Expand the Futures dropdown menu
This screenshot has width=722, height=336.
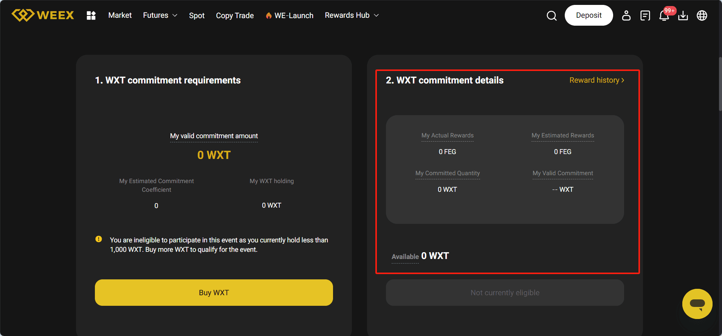160,15
